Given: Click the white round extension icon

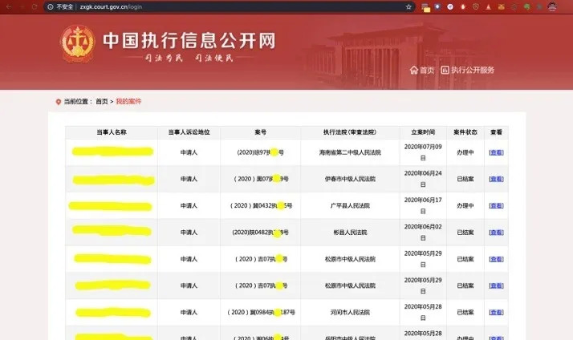Looking at the screenshot, I should click(450, 6).
